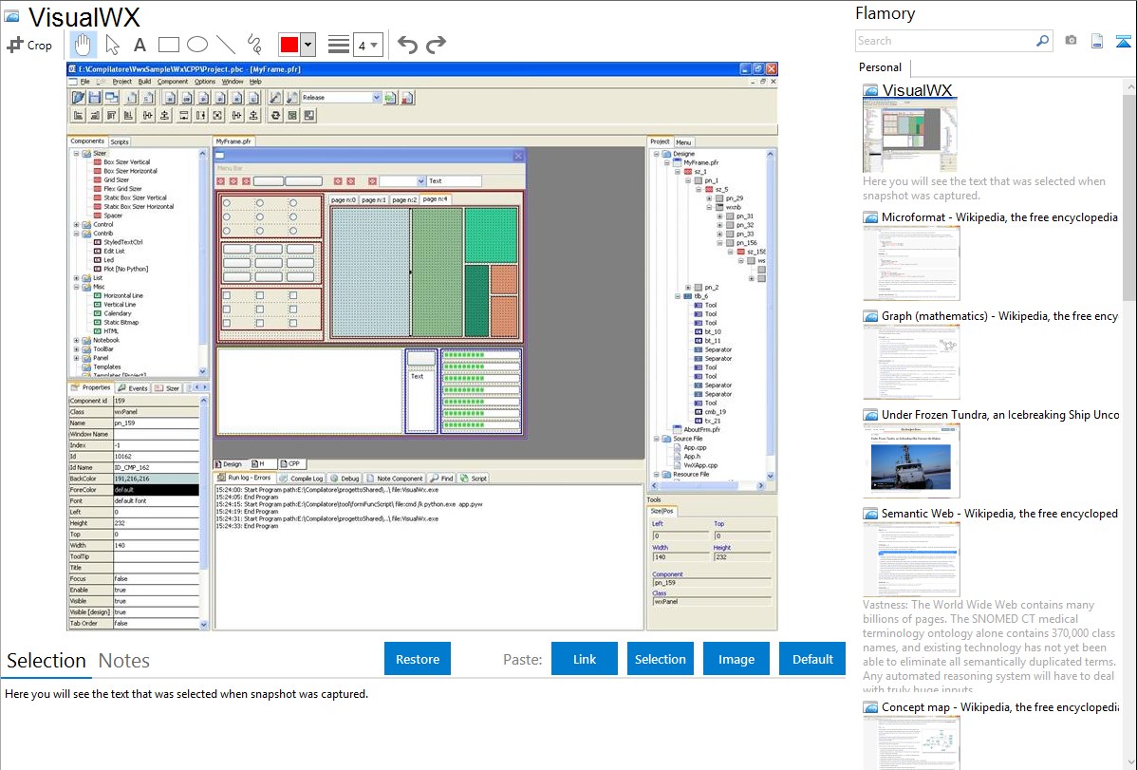Image resolution: width=1137 pixels, height=770 pixels.
Task: Click the search magnifier icon
Action: point(1042,41)
